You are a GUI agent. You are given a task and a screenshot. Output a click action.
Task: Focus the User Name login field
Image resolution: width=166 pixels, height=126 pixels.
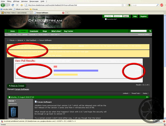tap(109, 16)
